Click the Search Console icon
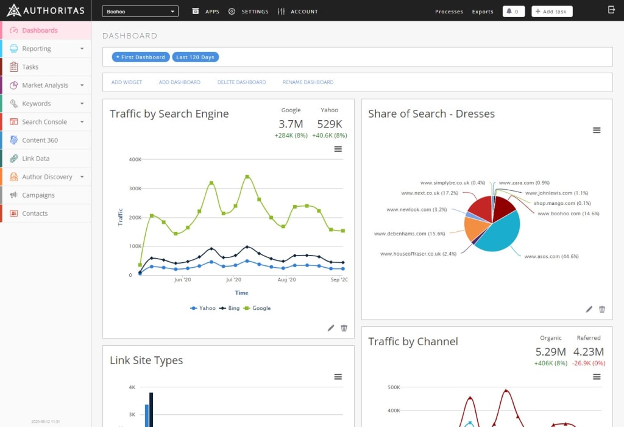The image size is (624, 427). (14, 122)
